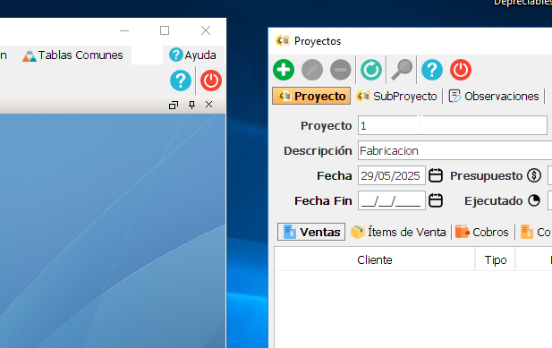The height and width of the screenshot is (348, 552).
Task: Open the Tablas Comunes menu
Action: click(72, 55)
